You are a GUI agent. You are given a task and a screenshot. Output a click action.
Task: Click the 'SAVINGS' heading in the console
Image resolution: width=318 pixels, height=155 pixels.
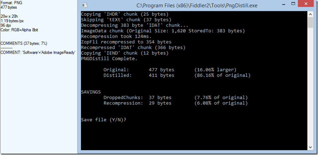[91, 92]
